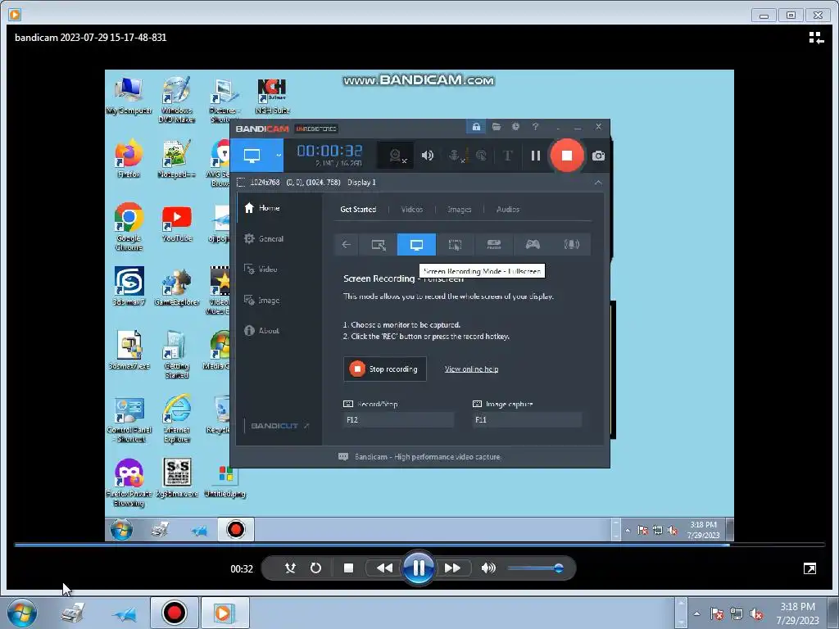This screenshot has height=629, width=839.
Task: Select the fullscreen monitor recording mode icon
Action: (x=416, y=244)
